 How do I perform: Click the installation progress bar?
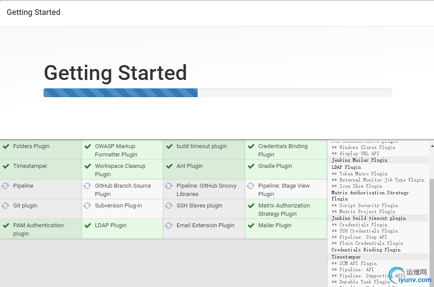(217, 93)
